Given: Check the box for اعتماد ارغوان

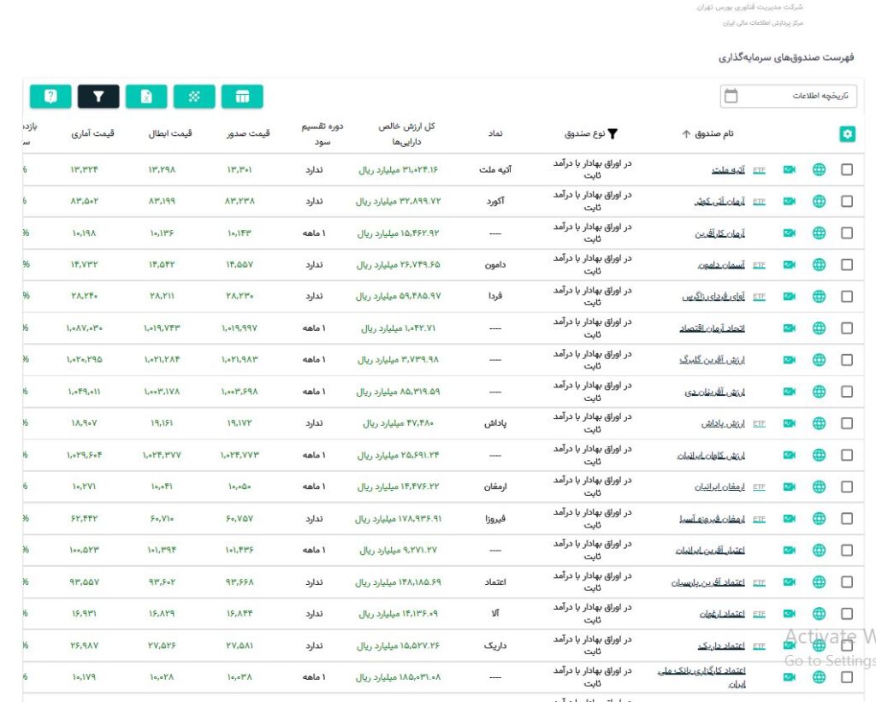Looking at the screenshot, I should [x=847, y=614].
